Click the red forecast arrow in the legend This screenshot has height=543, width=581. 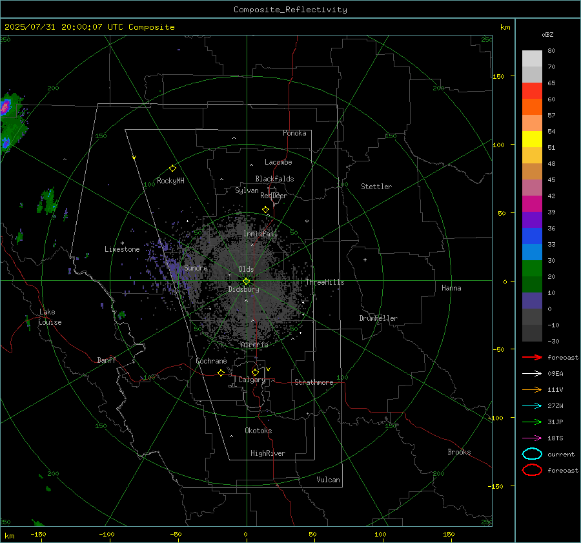pyautogui.click(x=532, y=357)
